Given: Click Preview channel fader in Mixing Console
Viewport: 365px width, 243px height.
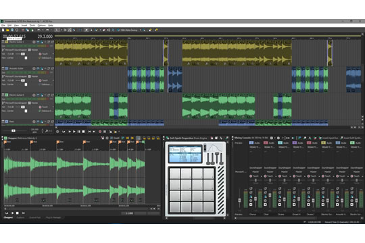Looking at the screenshot, I should [x=239, y=200].
